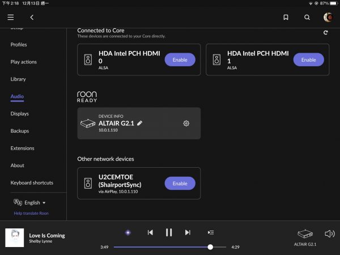
Task: Seek using the playback progress knob
Action: [210, 247]
